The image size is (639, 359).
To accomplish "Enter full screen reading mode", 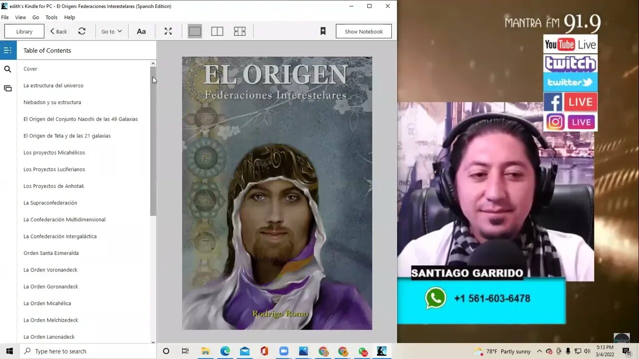I will tap(168, 31).
